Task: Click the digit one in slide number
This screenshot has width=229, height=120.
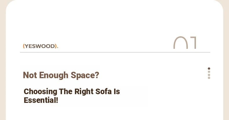Action: pos(193,43)
